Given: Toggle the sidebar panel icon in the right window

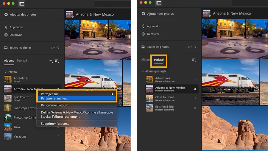Looking at the screenshot, I should (x=159, y=3).
